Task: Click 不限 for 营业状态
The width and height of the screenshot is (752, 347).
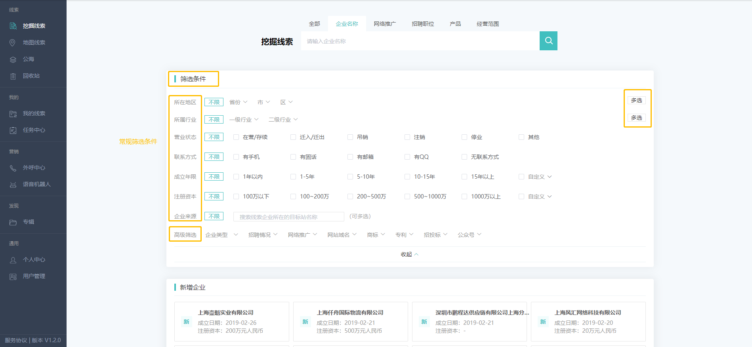Action: click(214, 137)
